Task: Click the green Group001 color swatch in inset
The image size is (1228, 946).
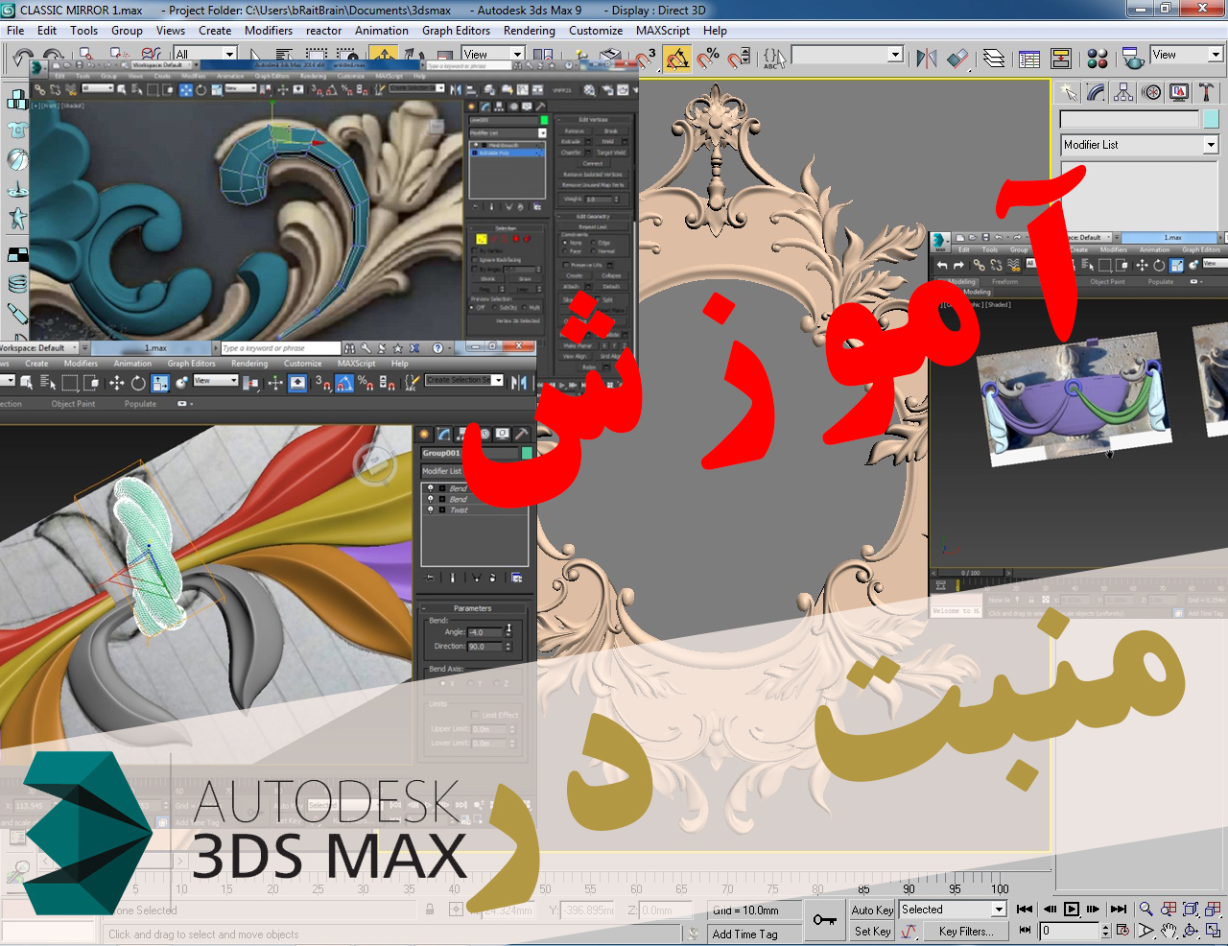Action: [x=527, y=453]
